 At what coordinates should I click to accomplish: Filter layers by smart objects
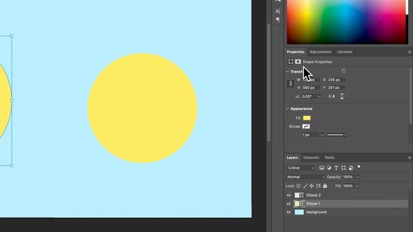[x=351, y=168]
